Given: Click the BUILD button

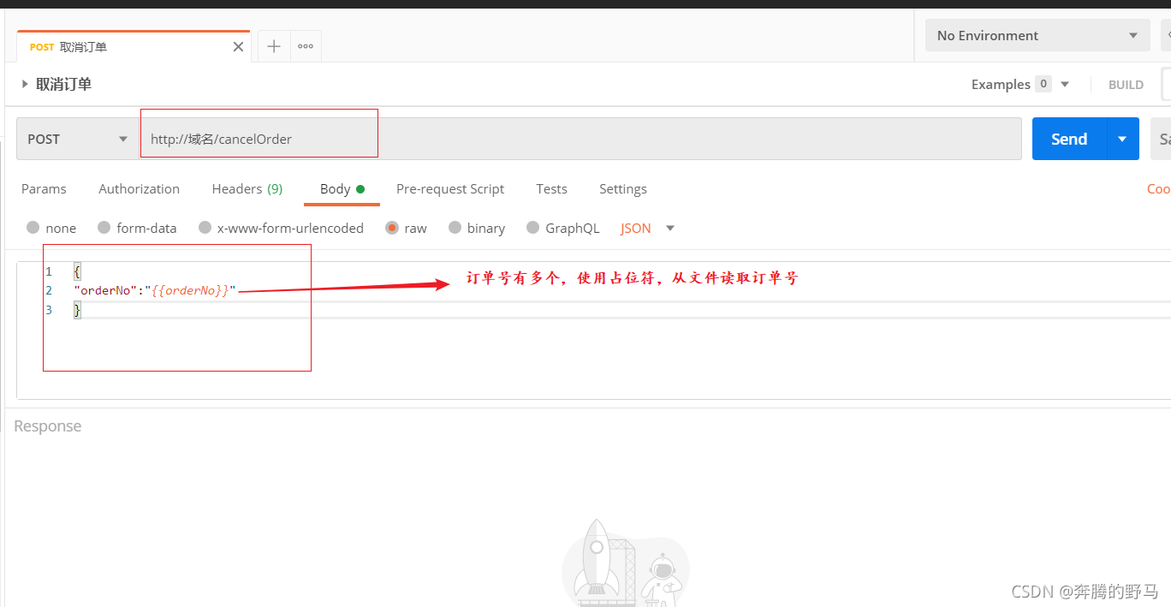Looking at the screenshot, I should [1126, 84].
